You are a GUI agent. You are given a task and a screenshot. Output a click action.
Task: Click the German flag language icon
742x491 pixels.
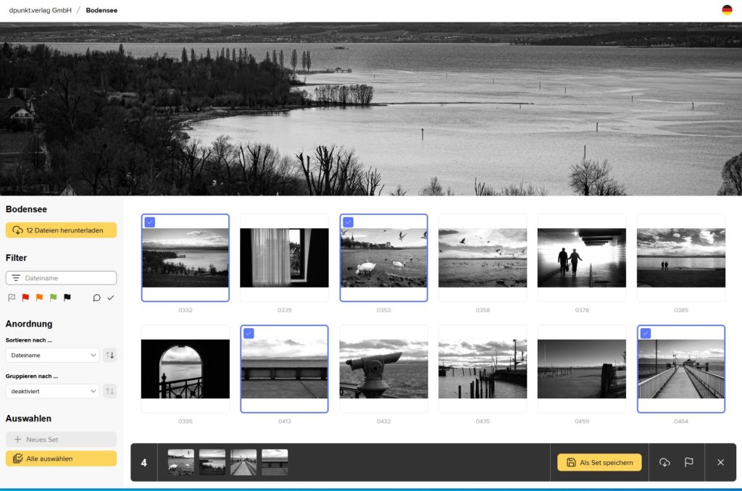coord(727,10)
